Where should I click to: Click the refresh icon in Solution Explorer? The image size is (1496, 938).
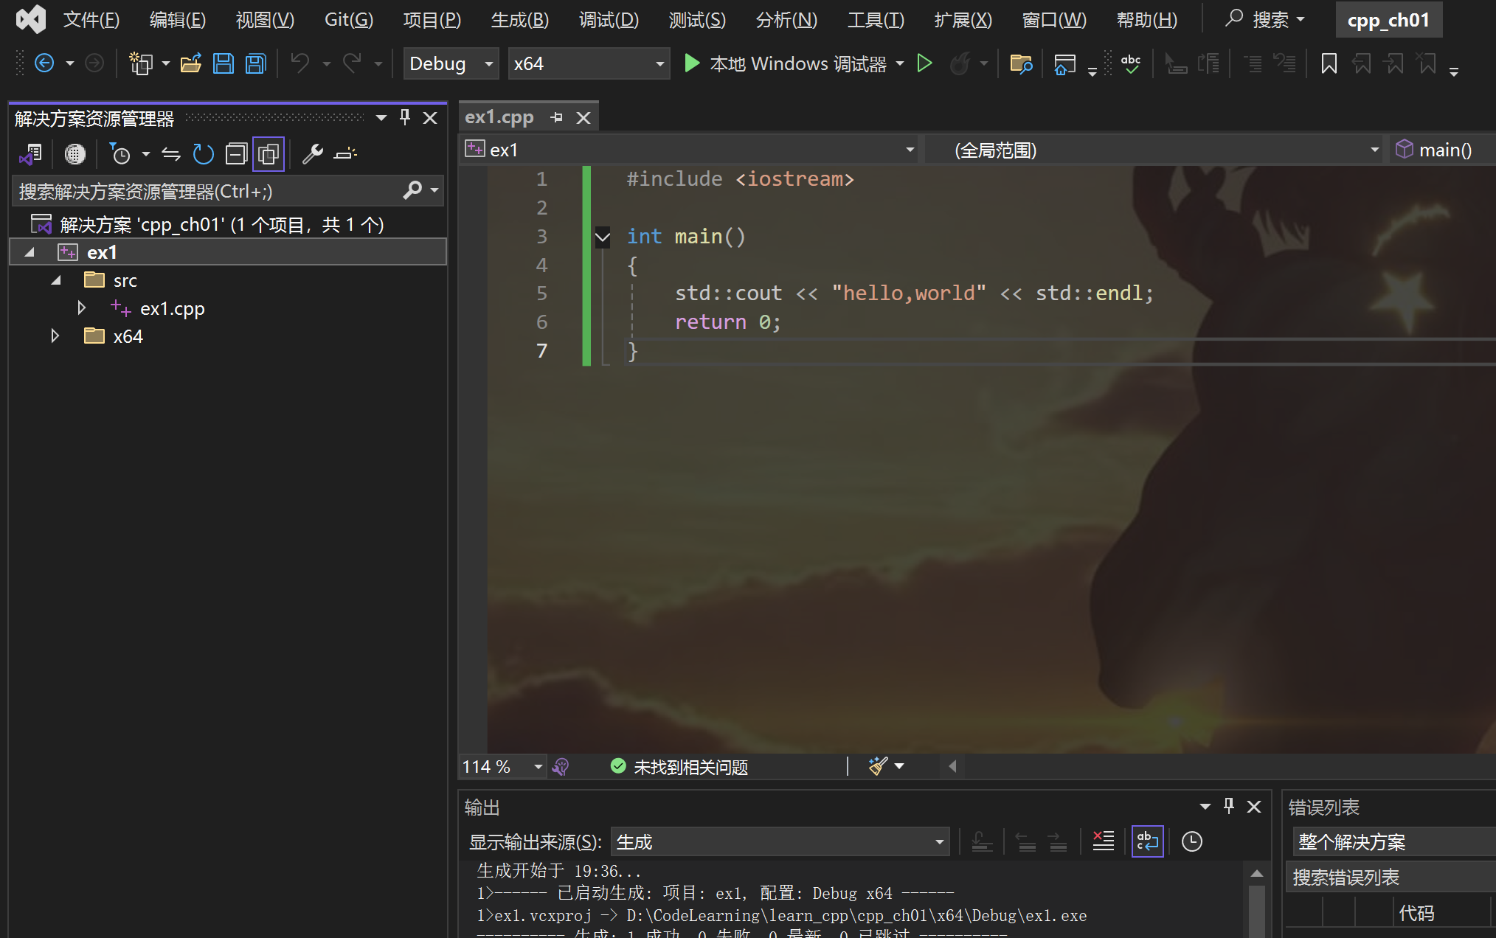pos(203,154)
